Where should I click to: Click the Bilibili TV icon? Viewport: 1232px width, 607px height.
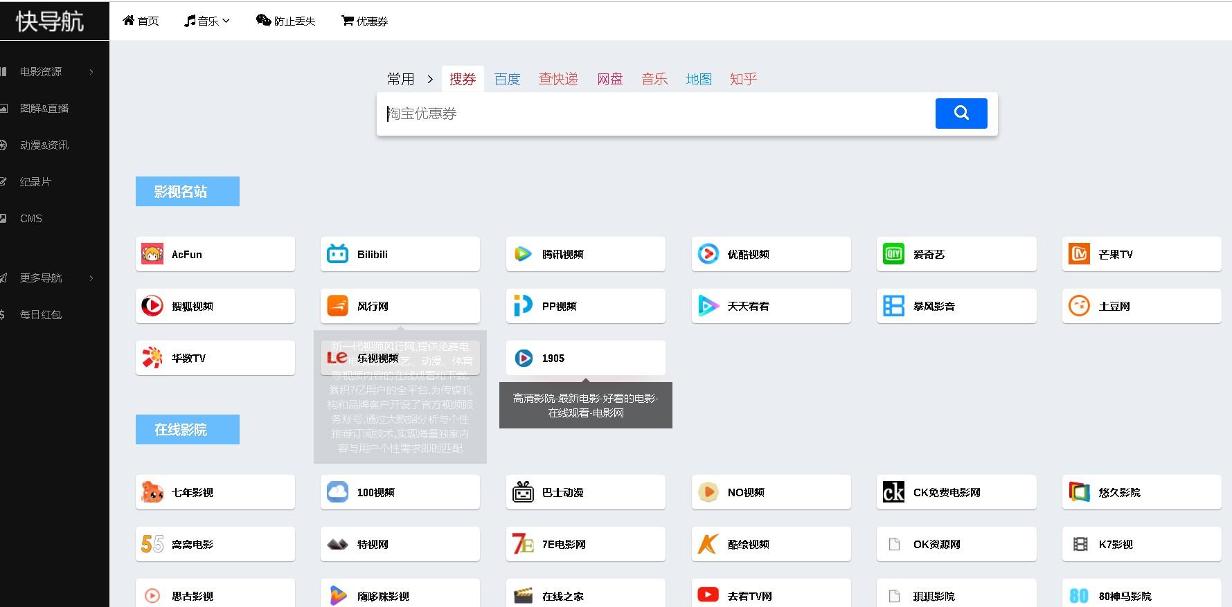point(337,254)
